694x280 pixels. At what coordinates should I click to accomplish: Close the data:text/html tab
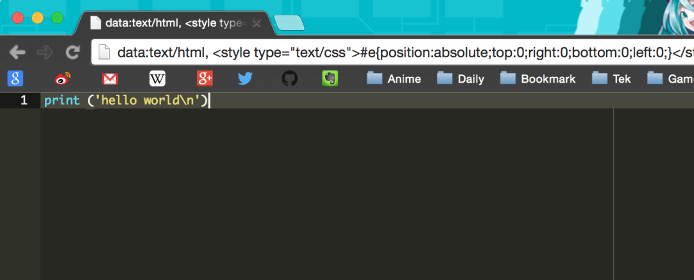[257, 24]
